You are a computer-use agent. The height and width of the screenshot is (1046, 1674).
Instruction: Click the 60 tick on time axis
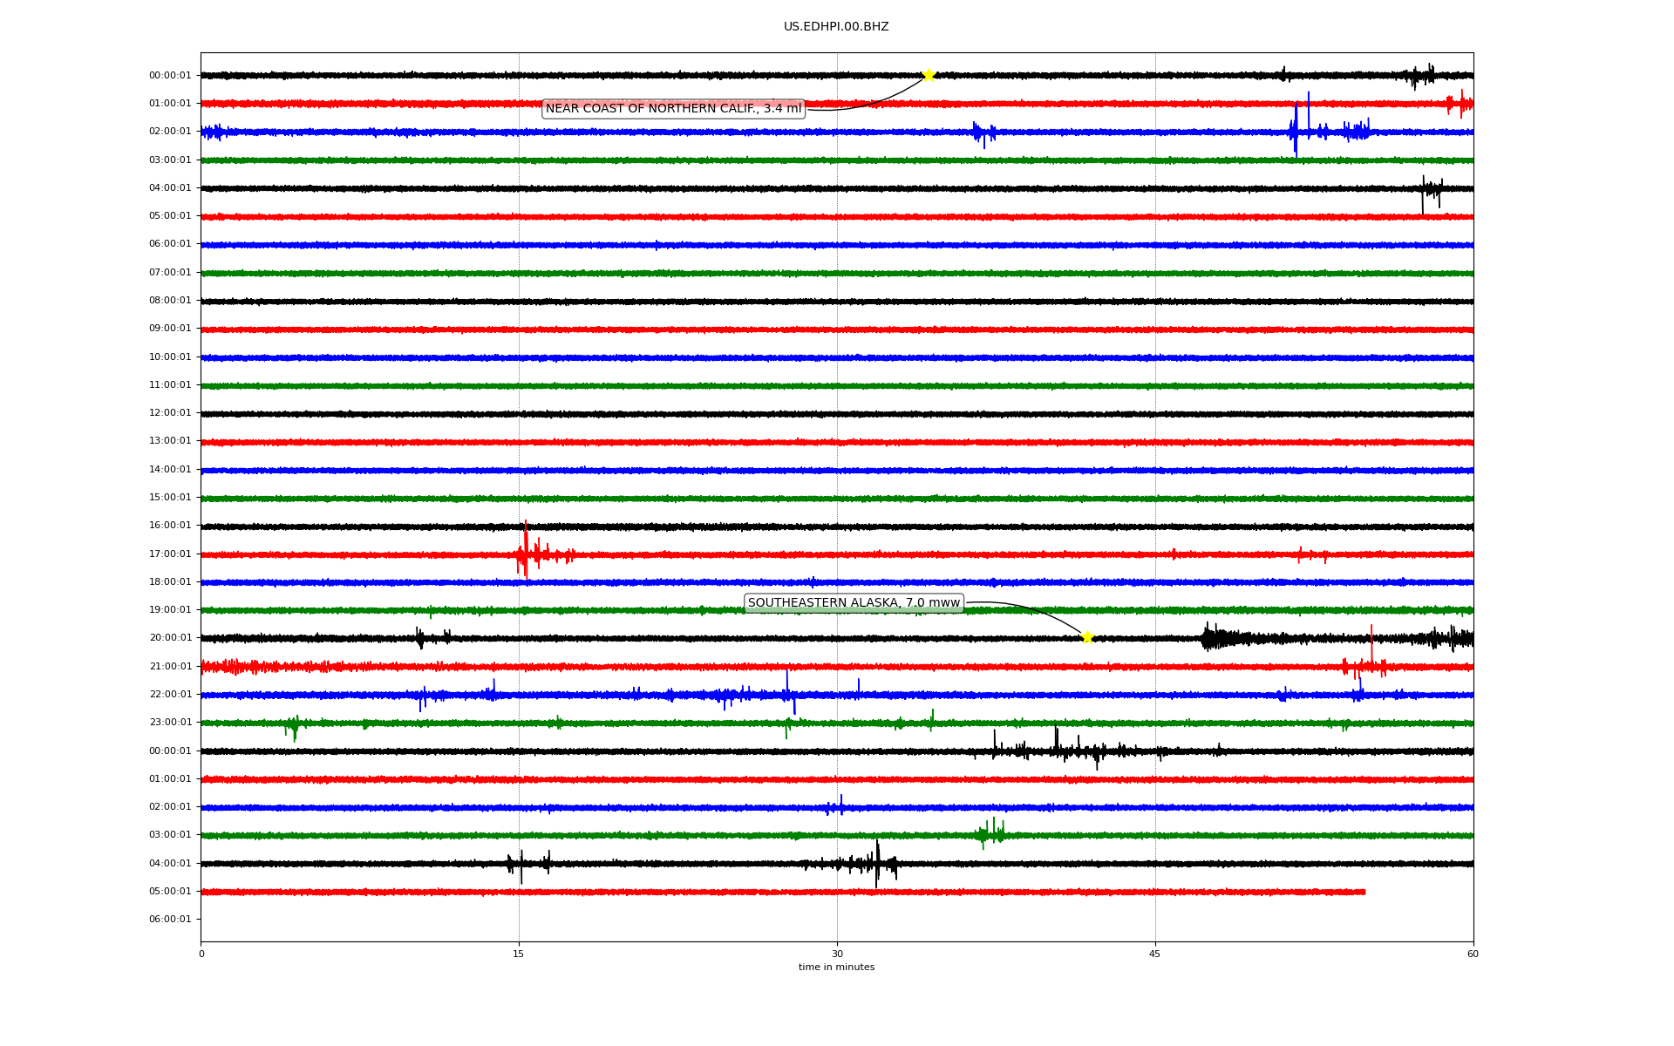1473,954
